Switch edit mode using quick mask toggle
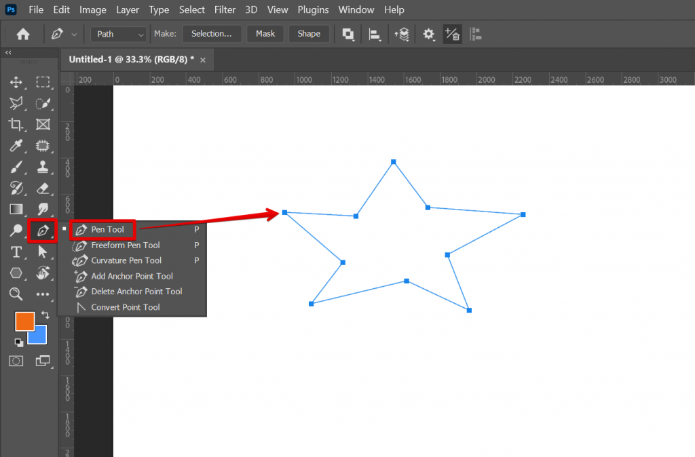This screenshot has width=695, height=457. pos(16,361)
